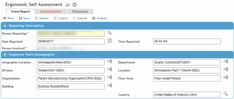Open hierarchy picker for Floor Area

pos(226,77)
